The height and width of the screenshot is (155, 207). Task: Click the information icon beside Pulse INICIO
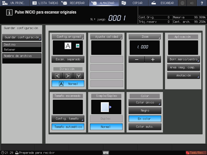tap(9, 12)
